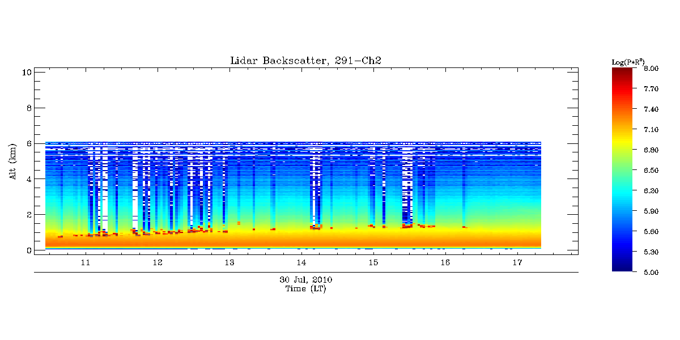Click the colorbar value 5.30
This screenshot has width=680, height=340.
[651, 252]
